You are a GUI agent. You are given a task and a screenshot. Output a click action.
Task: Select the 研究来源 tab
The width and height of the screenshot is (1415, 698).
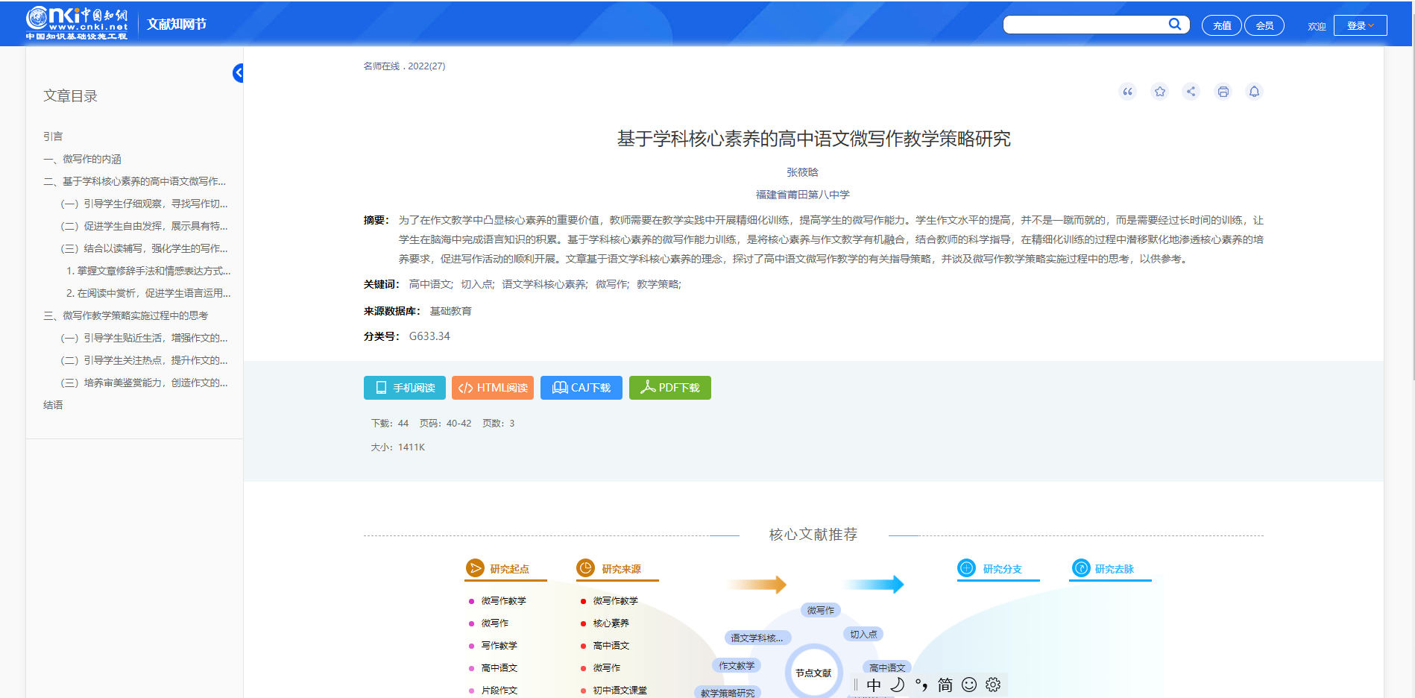coord(621,569)
